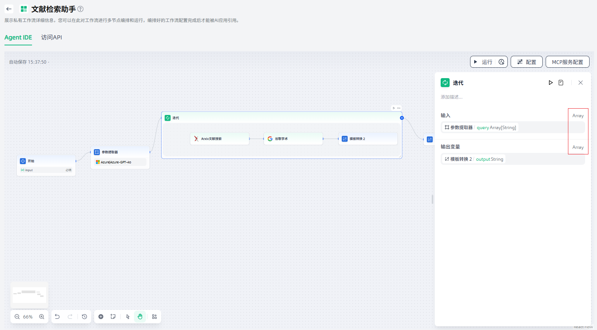This screenshot has width=597, height=330.
Task: Undo the last canvas change
Action: (57, 317)
